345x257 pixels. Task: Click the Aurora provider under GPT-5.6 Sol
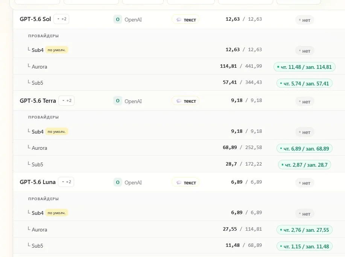click(x=40, y=67)
